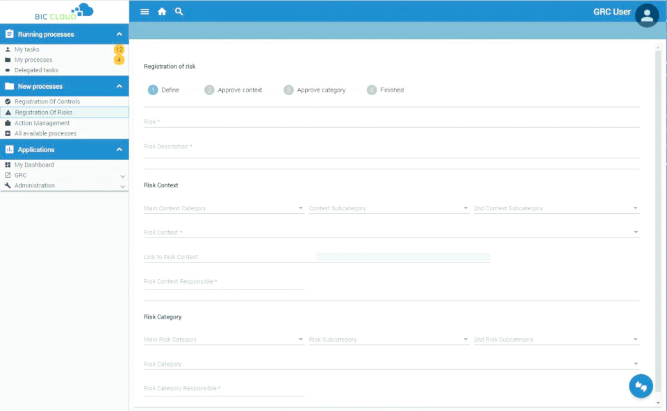Open the chat bubble floating button

pyautogui.click(x=641, y=386)
